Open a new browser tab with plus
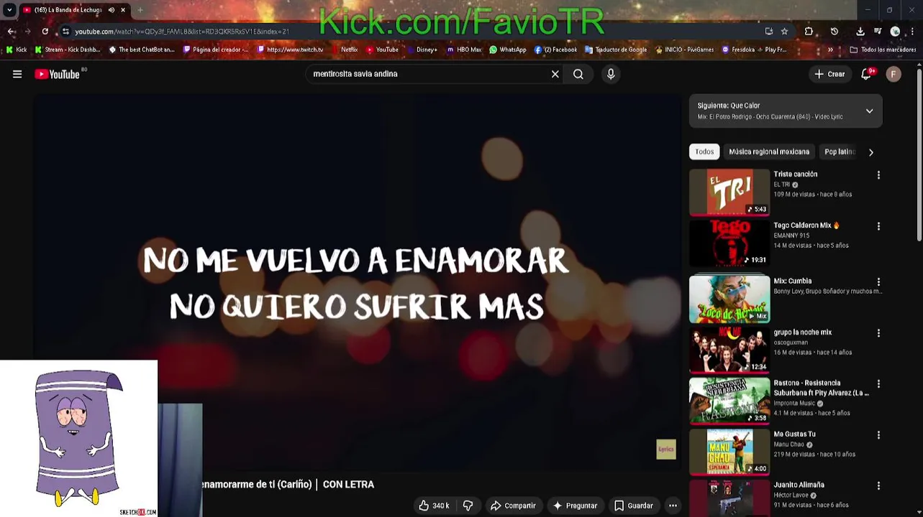The width and height of the screenshot is (923, 517). 140,10
